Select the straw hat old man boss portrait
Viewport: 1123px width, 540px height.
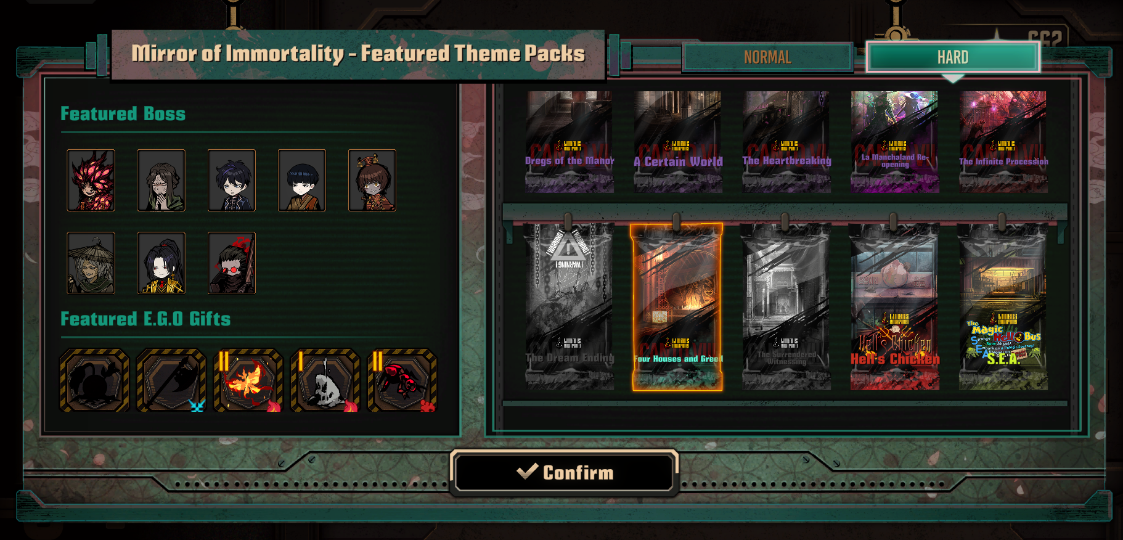coord(91,263)
